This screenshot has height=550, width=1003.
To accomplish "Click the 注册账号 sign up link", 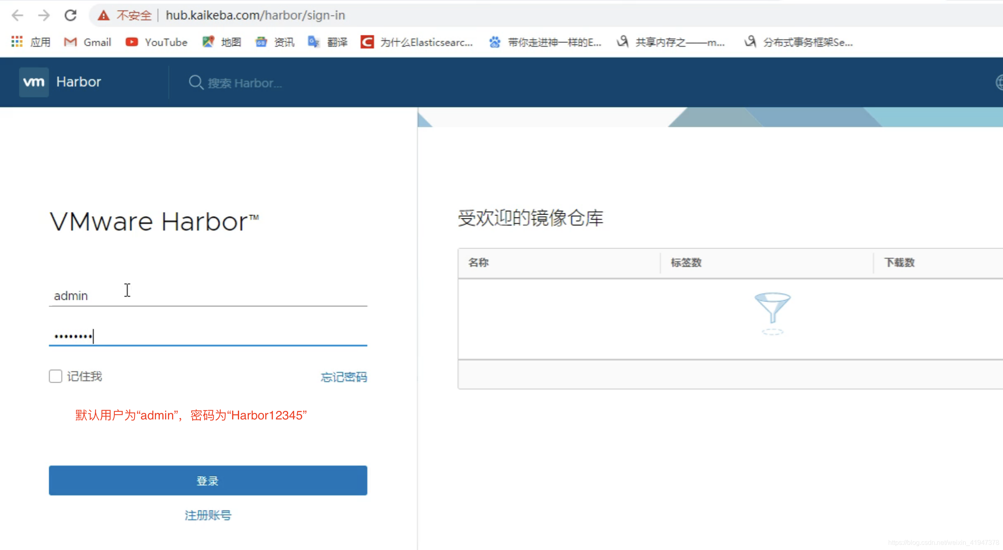I will (208, 515).
